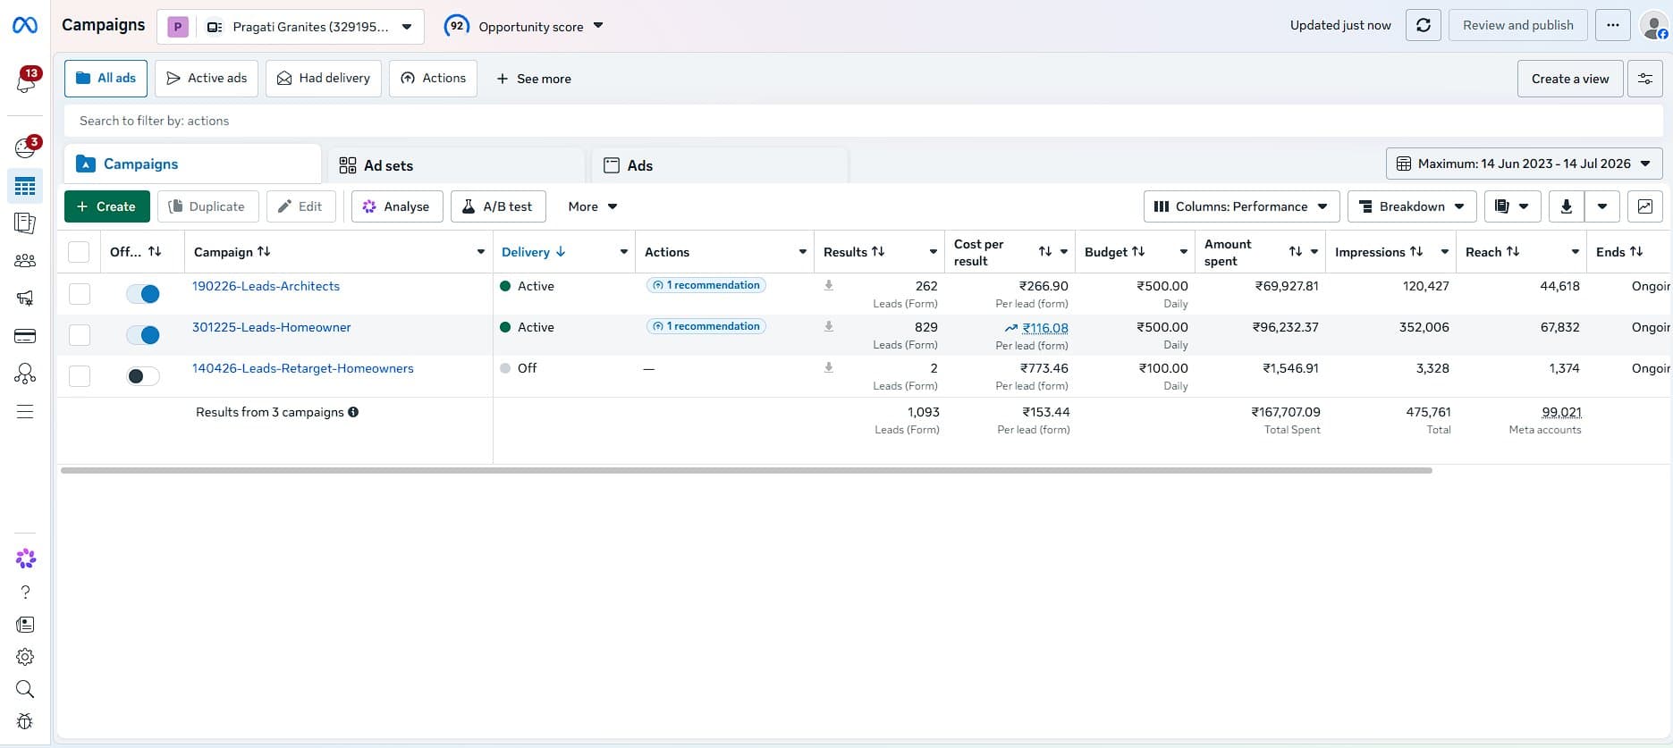
Task: Open All tools hamburger menu
Action: (x=25, y=412)
